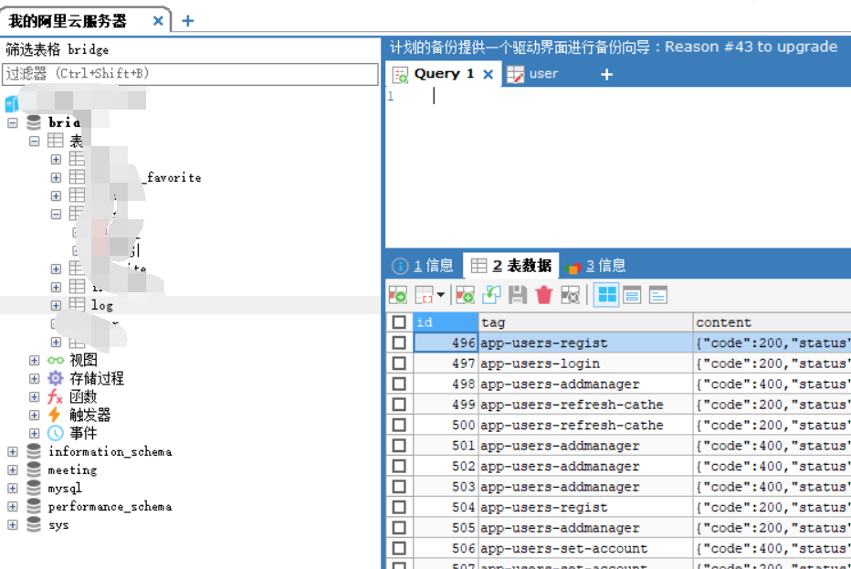
Task: Check the row 503 checkbox
Action: tap(399, 487)
